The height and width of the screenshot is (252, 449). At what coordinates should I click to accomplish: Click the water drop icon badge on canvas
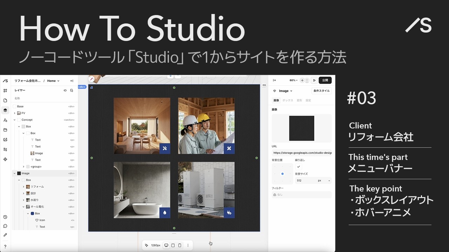click(x=165, y=212)
